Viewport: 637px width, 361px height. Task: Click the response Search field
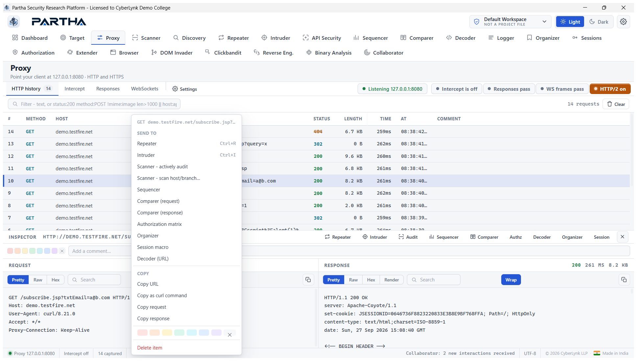coord(434,280)
